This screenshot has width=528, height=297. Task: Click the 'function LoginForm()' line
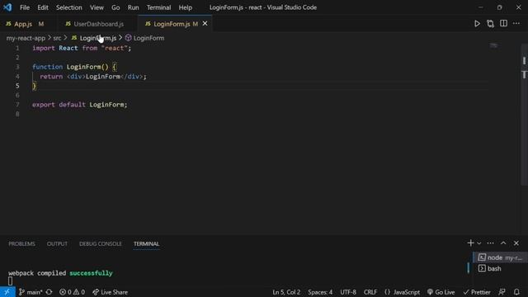pyautogui.click(x=74, y=67)
